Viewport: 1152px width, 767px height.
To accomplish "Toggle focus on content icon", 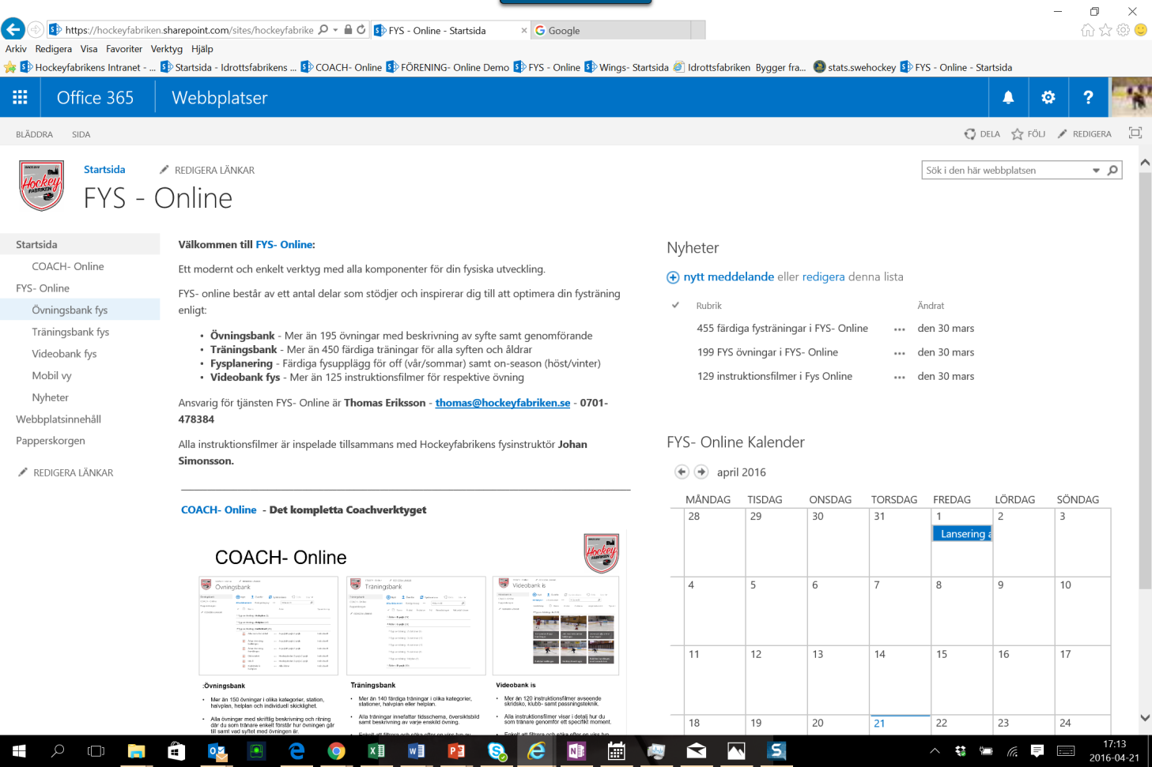I will [x=1135, y=133].
